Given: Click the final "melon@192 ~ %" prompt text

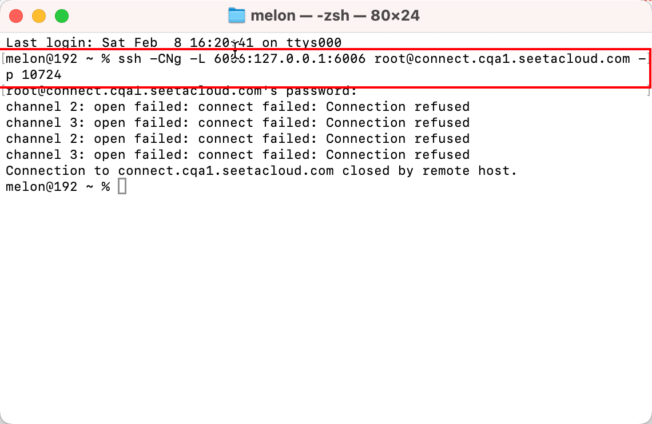Looking at the screenshot, I should coord(58,186).
